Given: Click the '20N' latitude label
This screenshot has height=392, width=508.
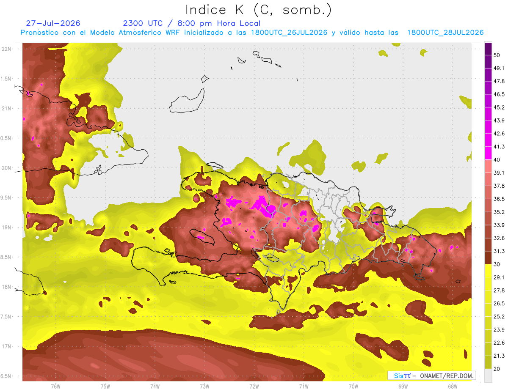Looking at the screenshot, I should pyautogui.click(x=7, y=168).
